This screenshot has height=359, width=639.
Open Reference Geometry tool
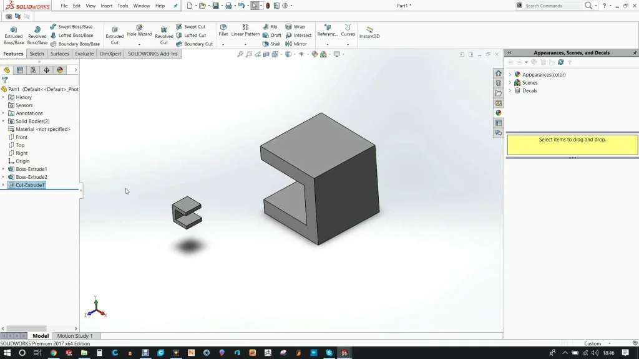tap(327, 31)
